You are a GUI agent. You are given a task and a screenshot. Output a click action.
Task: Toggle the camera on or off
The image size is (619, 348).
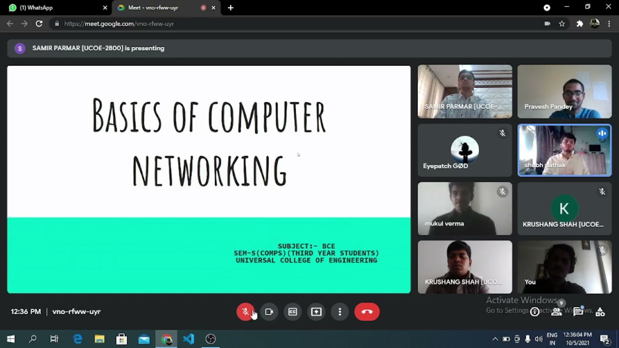[x=269, y=312]
